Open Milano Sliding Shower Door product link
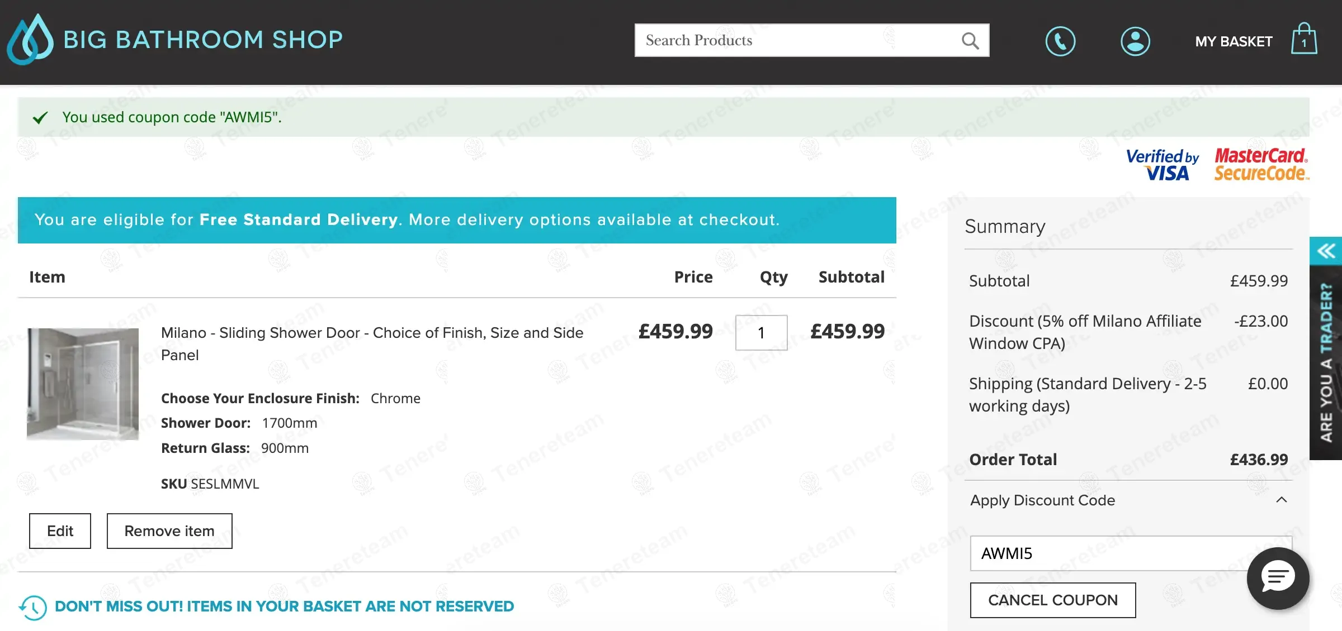Image resolution: width=1342 pixels, height=631 pixels. [x=372, y=344]
